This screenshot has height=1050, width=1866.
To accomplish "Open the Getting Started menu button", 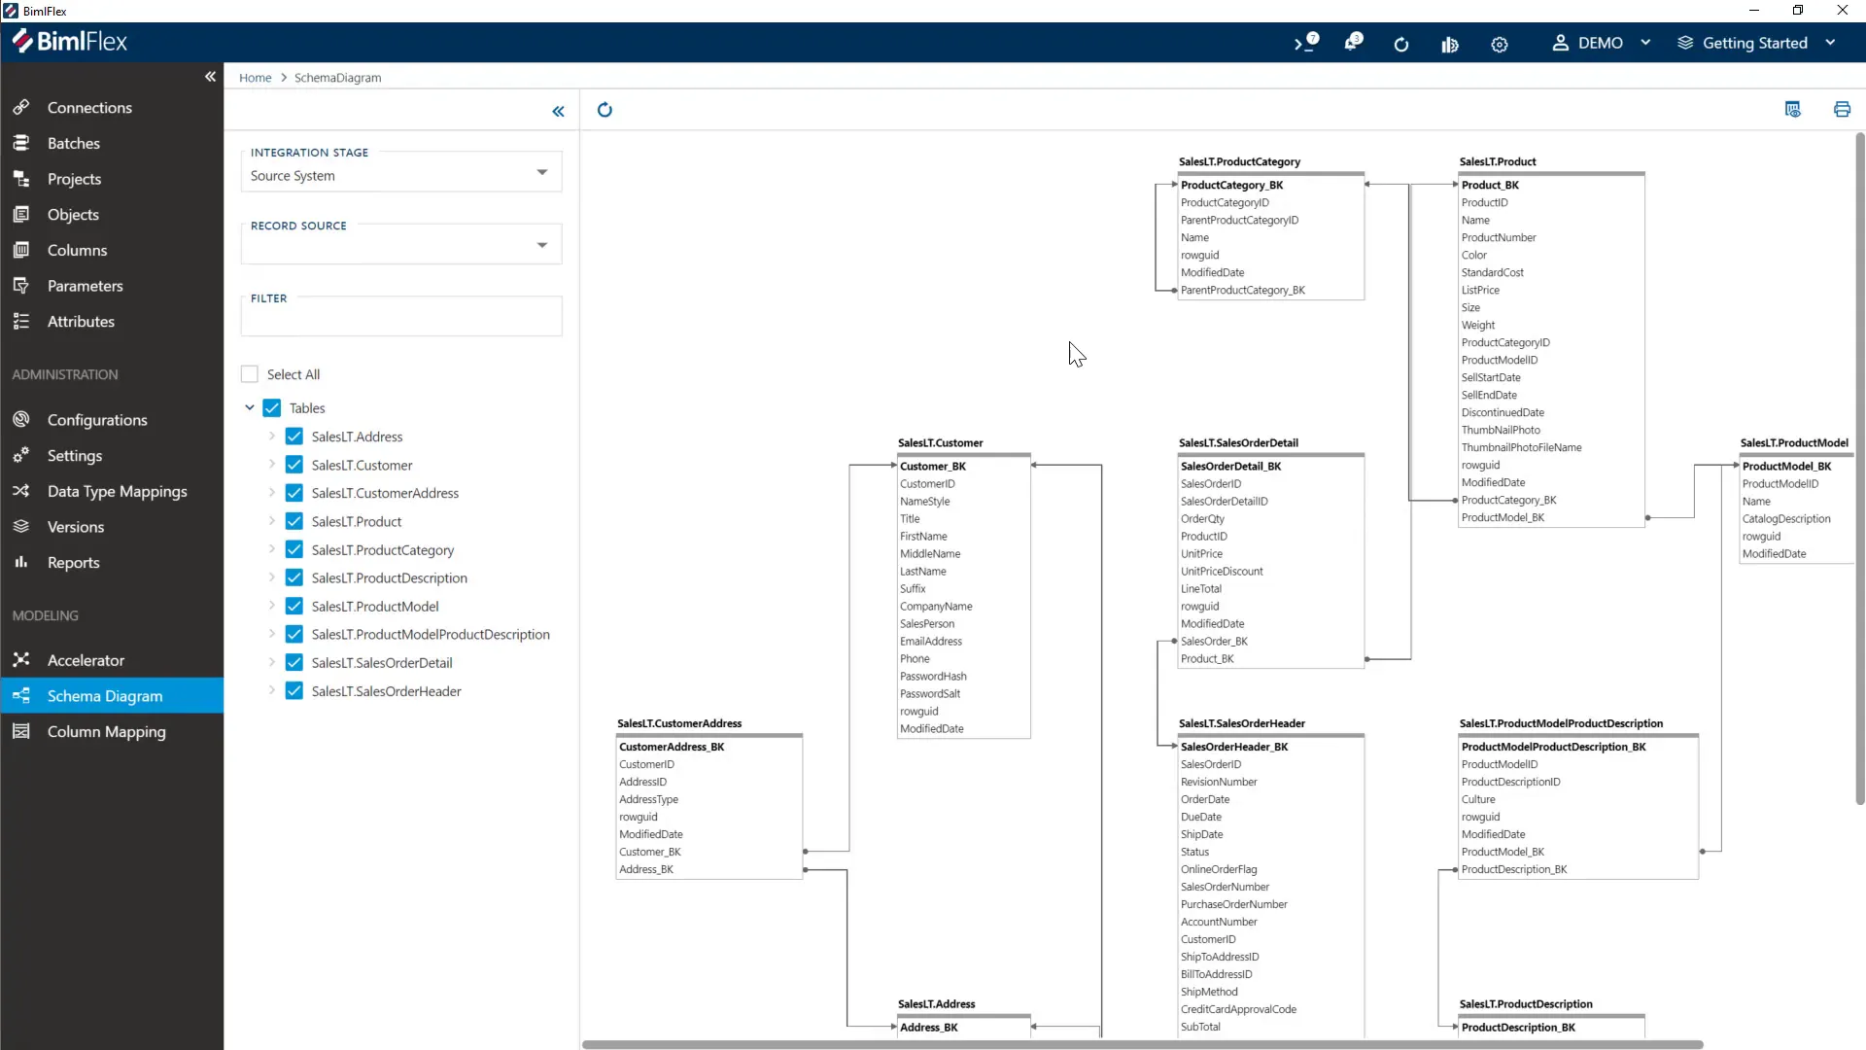I will 1755,43.
